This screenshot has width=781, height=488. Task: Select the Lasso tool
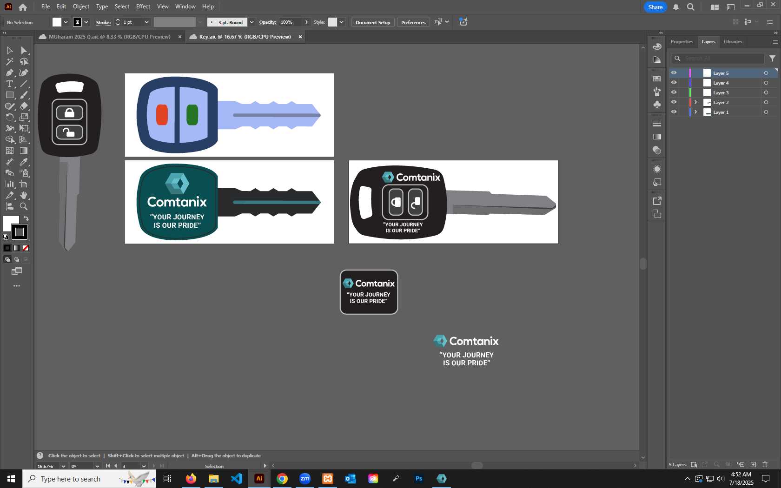pos(24,61)
